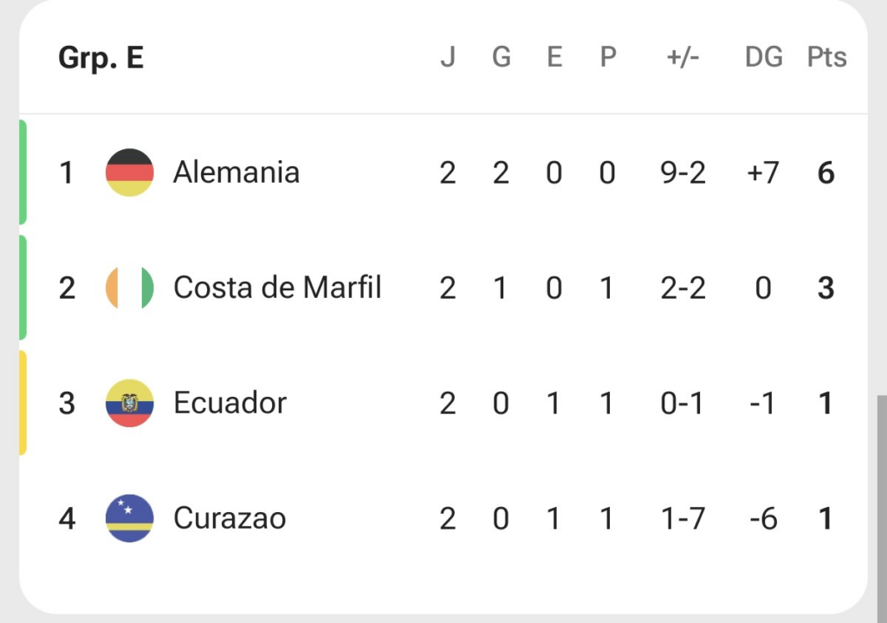The height and width of the screenshot is (623, 887).
Task: Click the +/- goals column header
Action: coord(683,57)
